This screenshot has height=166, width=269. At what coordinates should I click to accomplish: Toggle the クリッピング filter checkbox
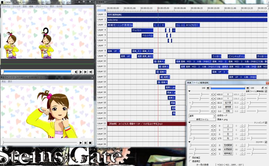tap(266, 123)
